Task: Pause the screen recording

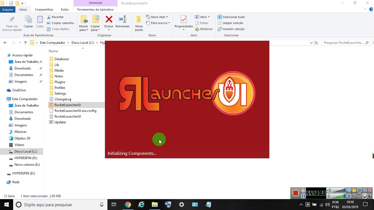Action: point(303,196)
